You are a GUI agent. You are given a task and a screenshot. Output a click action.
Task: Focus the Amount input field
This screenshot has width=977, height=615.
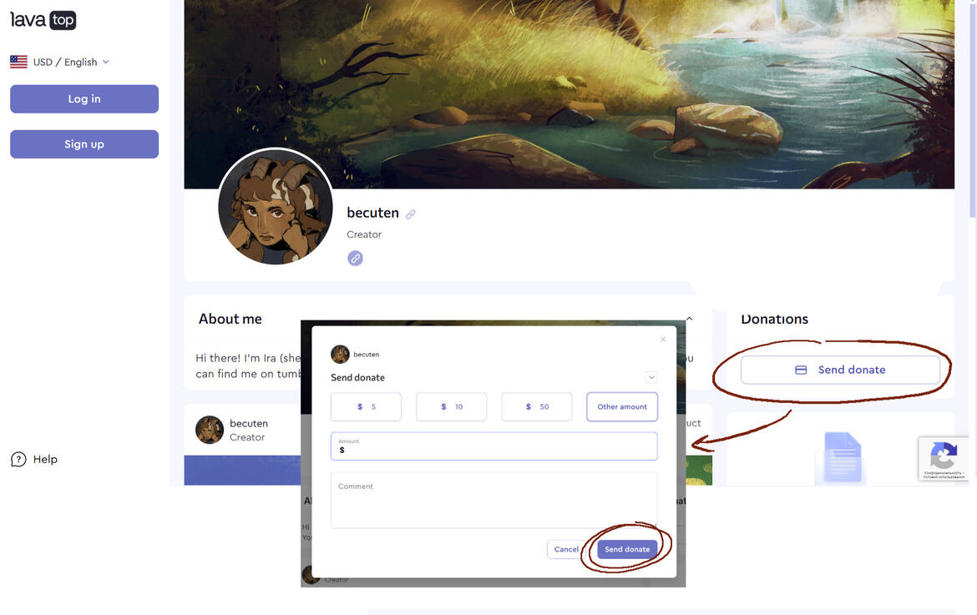coord(494,446)
